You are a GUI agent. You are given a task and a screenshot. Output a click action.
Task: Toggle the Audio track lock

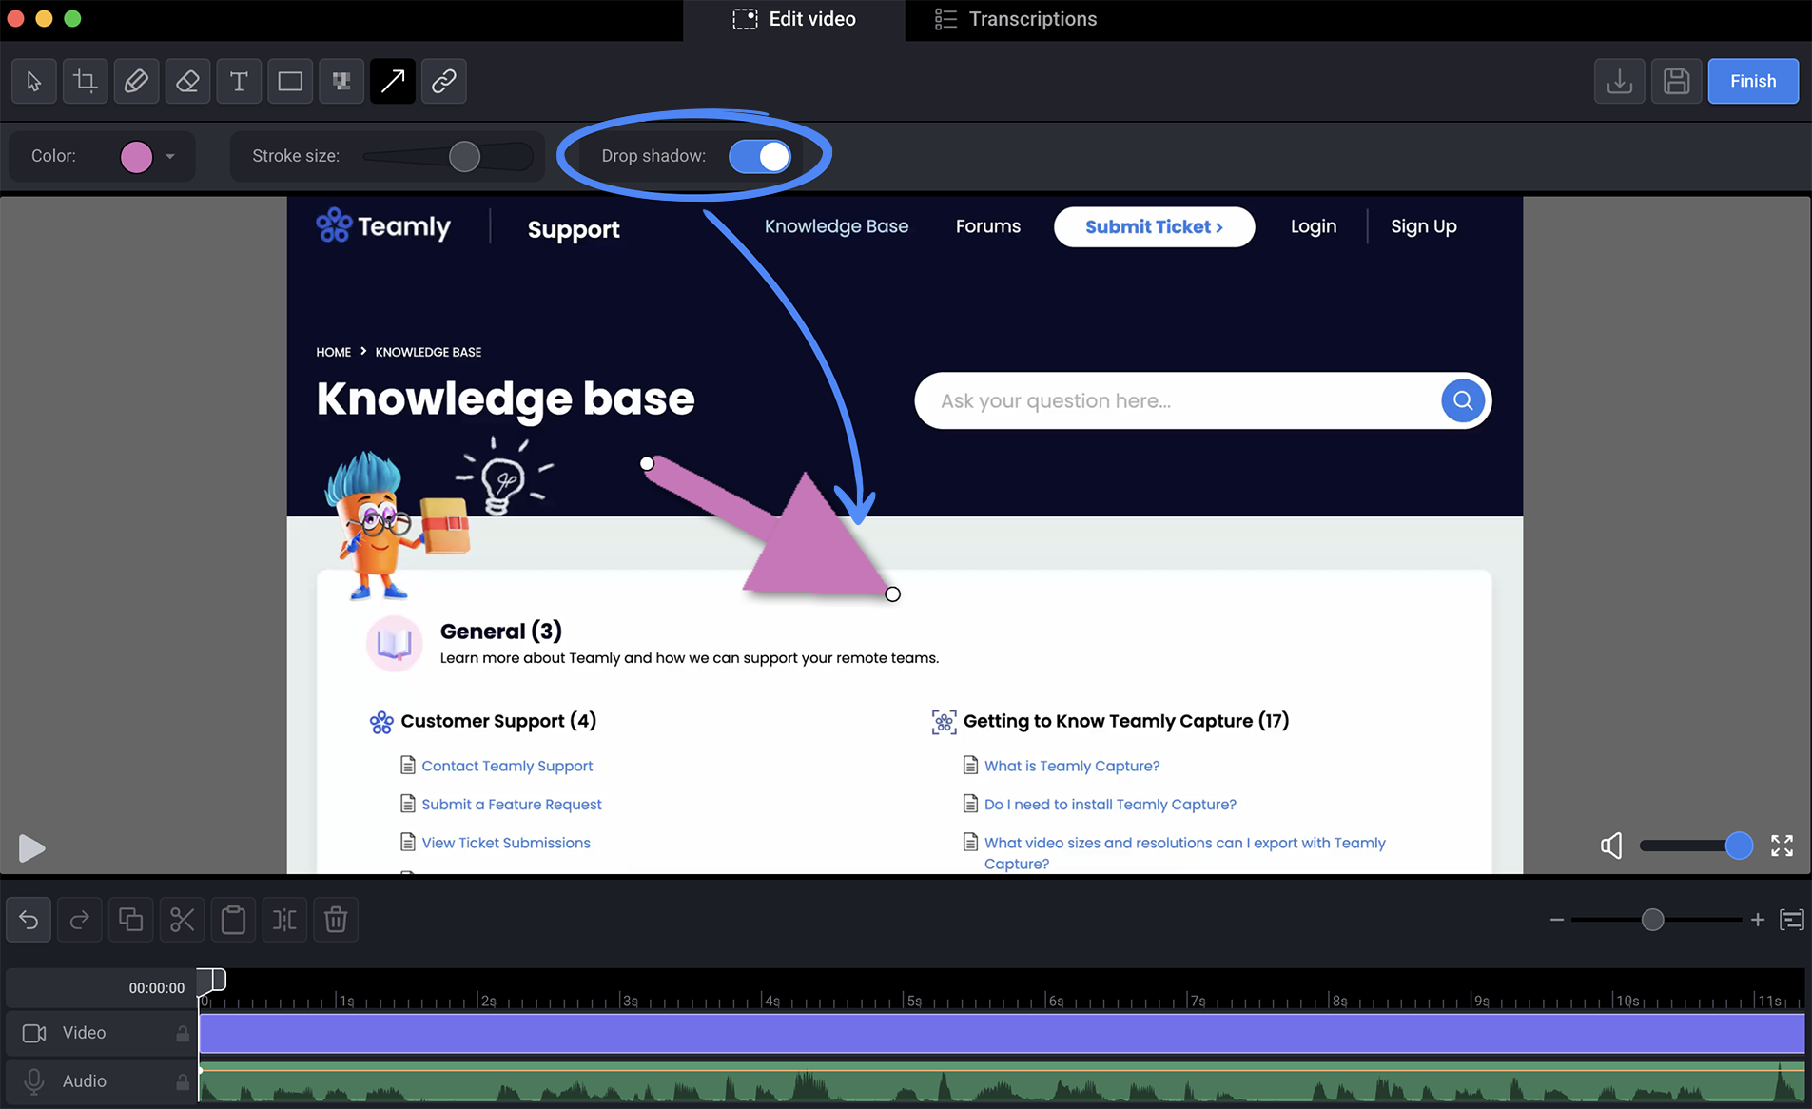pyautogui.click(x=183, y=1081)
